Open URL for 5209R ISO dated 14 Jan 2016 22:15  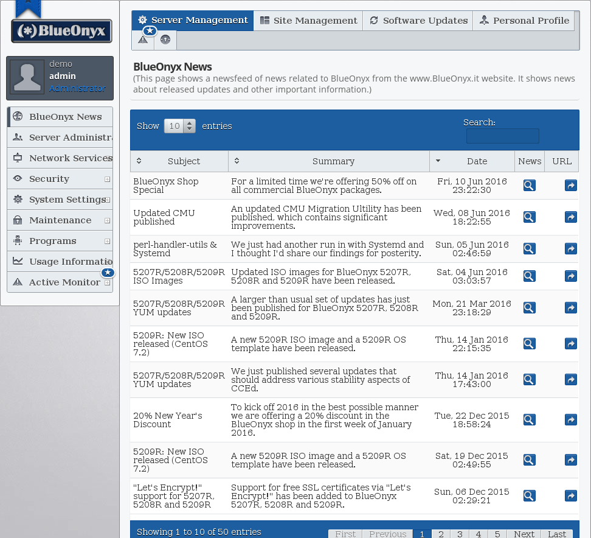tap(571, 344)
